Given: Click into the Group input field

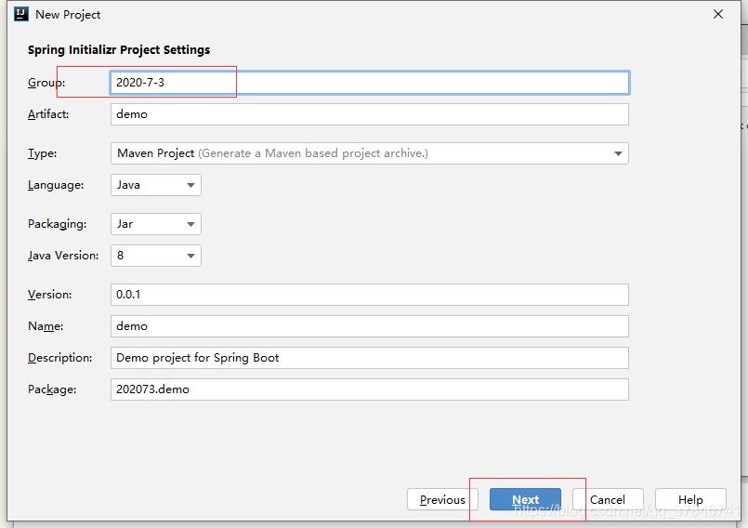Looking at the screenshot, I should coord(370,83).
